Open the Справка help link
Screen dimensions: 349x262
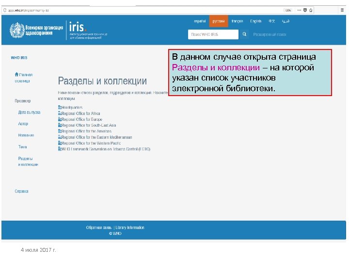[x=21, y=191]
